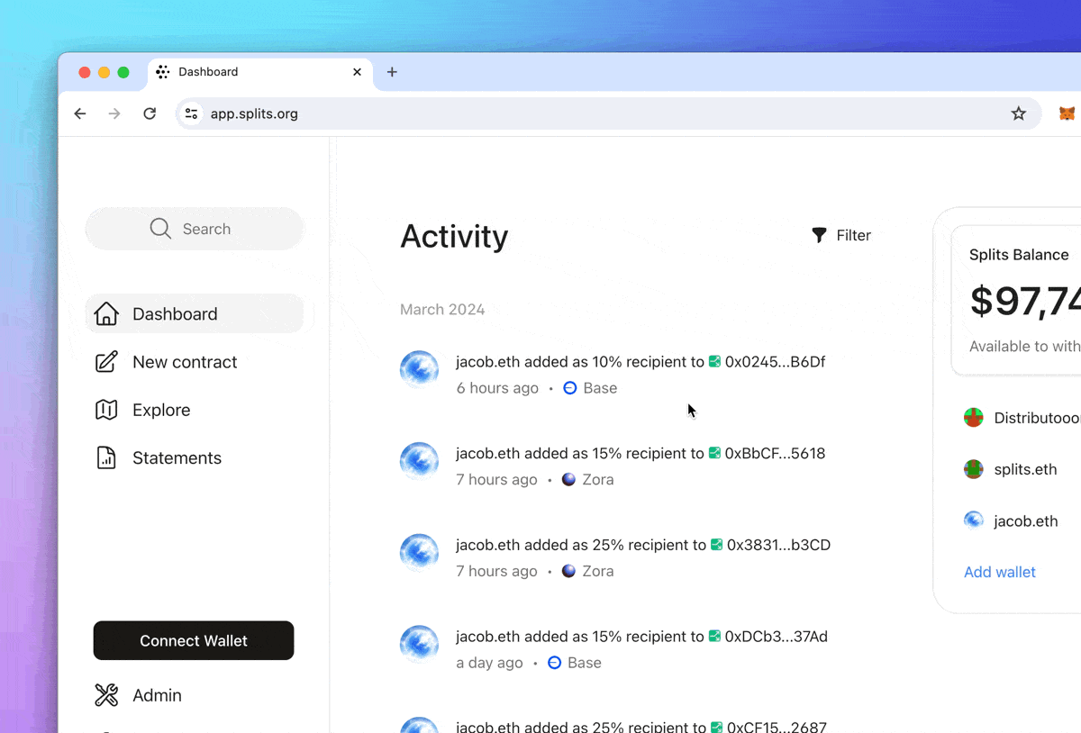Click the New contract pencil icon
1081x733 pixels.
tap(106, 362)
